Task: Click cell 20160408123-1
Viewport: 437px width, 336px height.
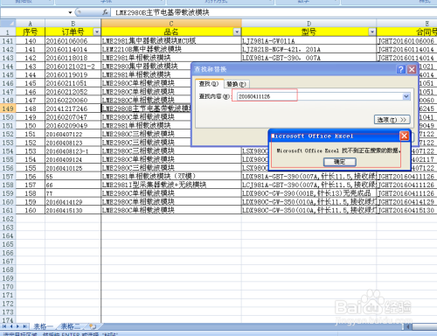Action: tap(73, 151)
